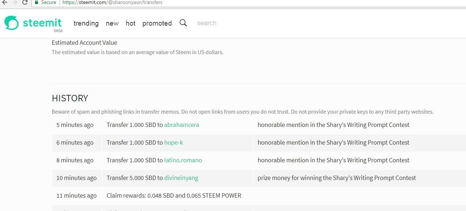Open divineinyang's profile link
The height and width of the screenshot is (211, 466).
[x=181, y=178]
